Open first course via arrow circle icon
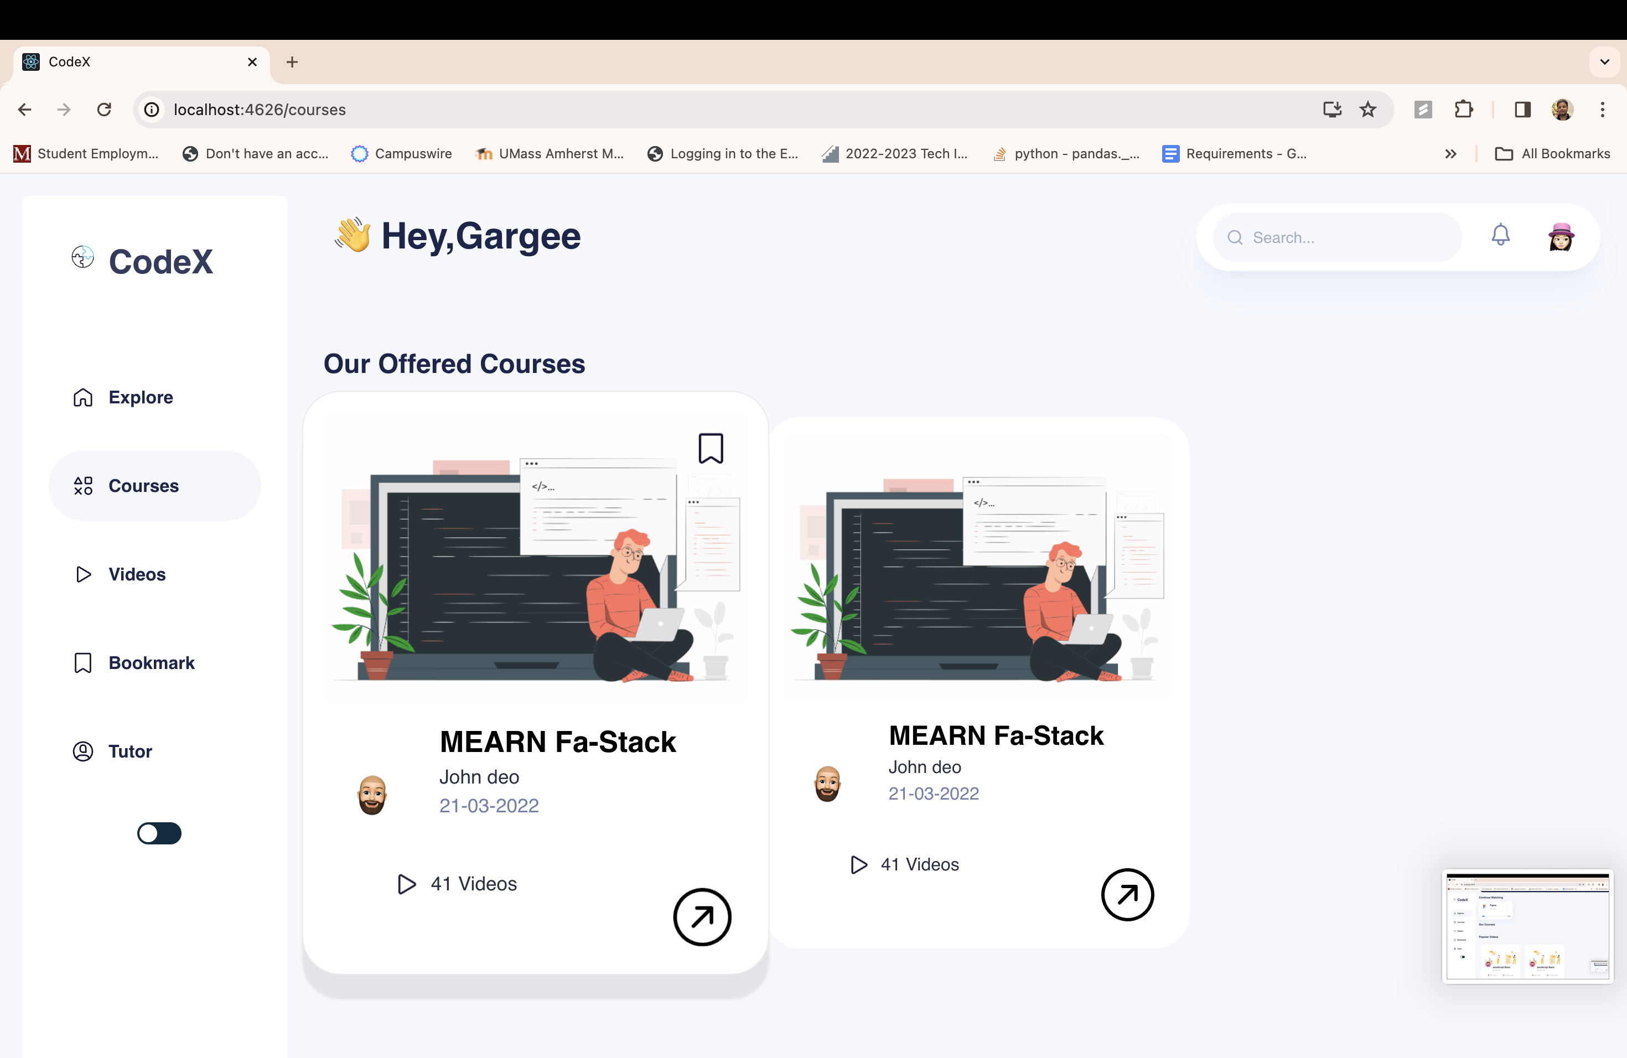1627x1058 pixels. pos(702,916)
